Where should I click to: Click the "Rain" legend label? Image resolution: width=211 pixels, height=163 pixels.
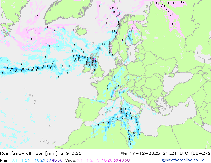[4, 160]
